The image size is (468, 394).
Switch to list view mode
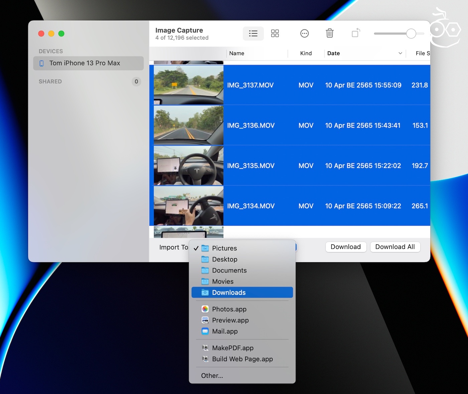pyautogui.click(x=253, y=33)
